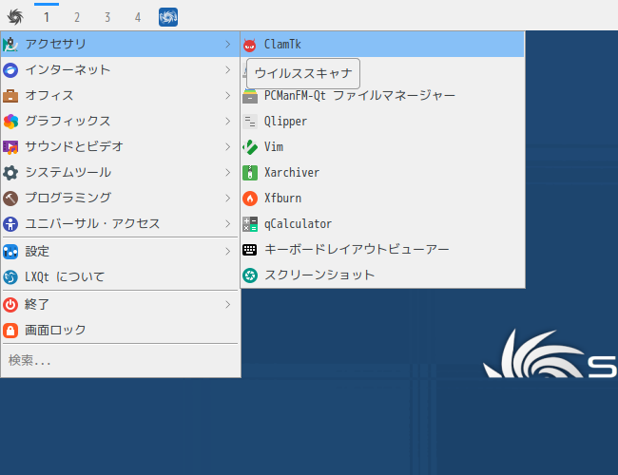Launch qCalculator from accessories list

382,223
